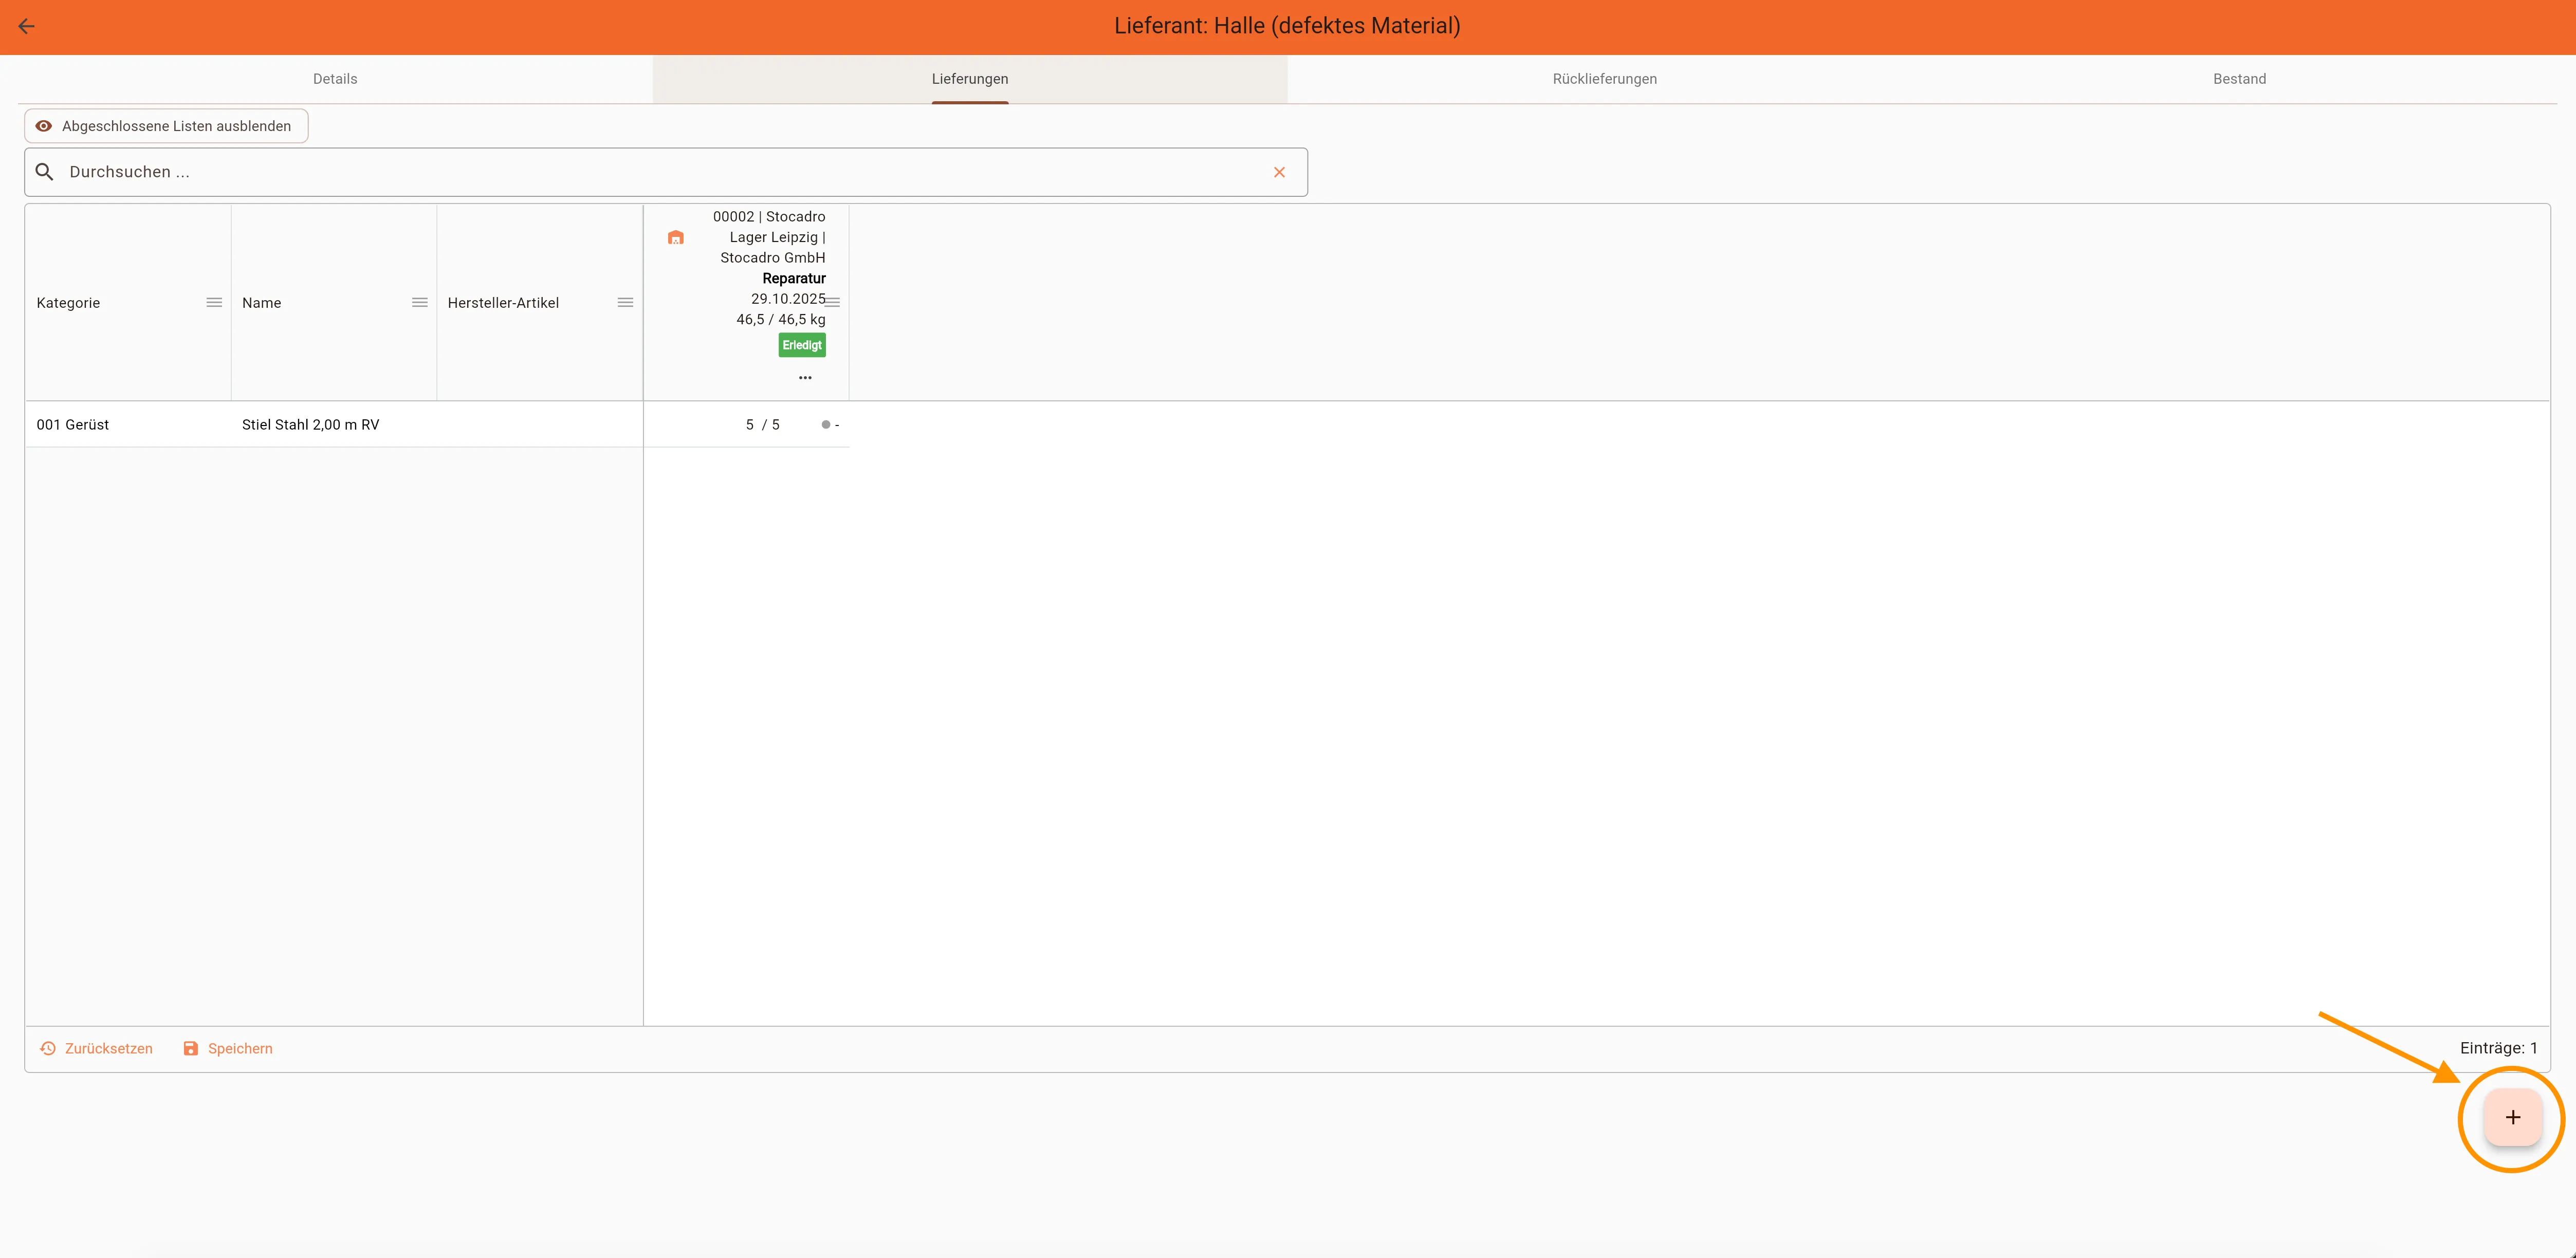The height and width of the screenshot is (1258, 2576).
Task: Clear the search field with X
Action: pos(1279,172)
